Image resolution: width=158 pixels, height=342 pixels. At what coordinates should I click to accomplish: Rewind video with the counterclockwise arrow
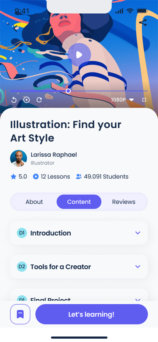14,100
